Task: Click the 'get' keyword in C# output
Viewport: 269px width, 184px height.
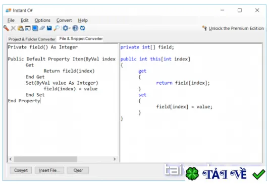Action: 142,71
